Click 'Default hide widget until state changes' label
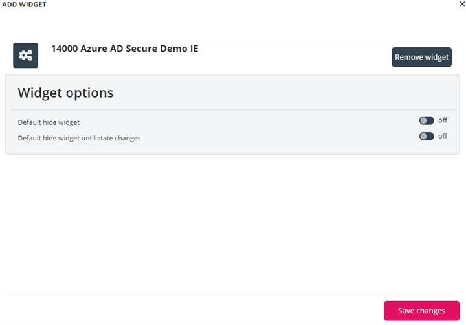 pyautogui.click(x=79, y=138)
